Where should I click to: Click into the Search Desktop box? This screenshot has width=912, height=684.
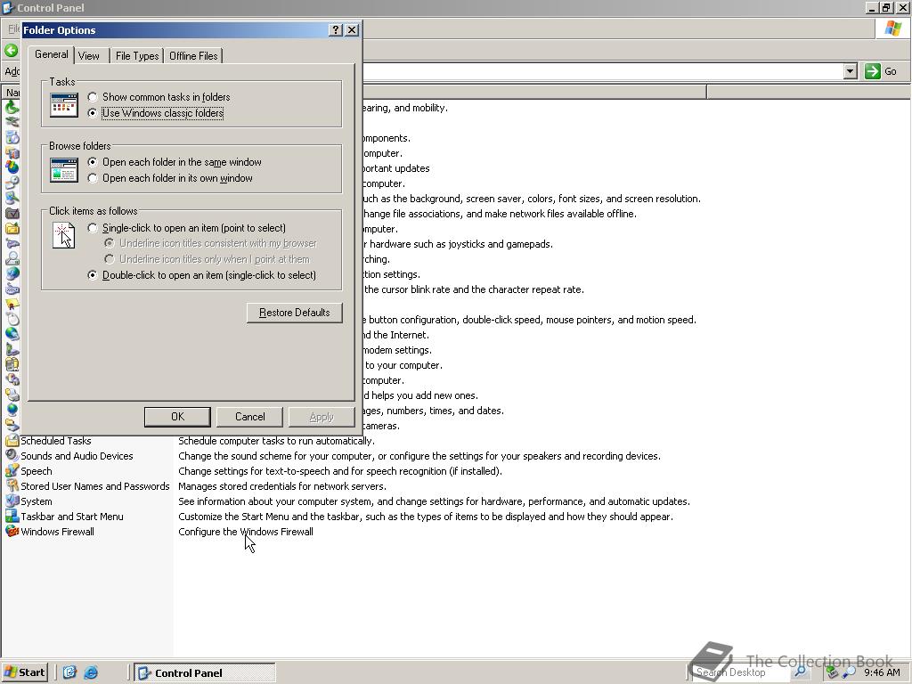(x=742, y=672)
